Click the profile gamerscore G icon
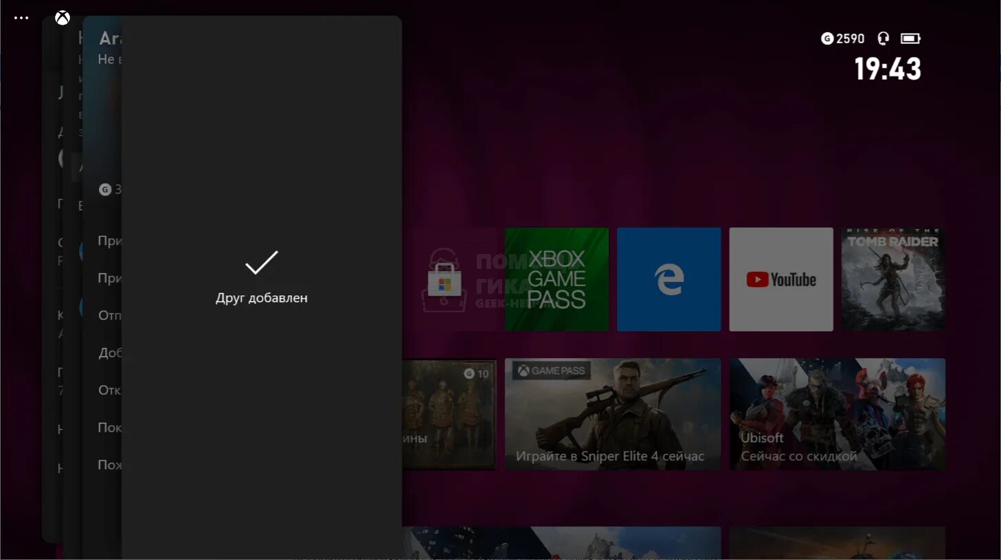This screenshot has height=560, width=1001. pyautogui.click(x=105, y=189)
